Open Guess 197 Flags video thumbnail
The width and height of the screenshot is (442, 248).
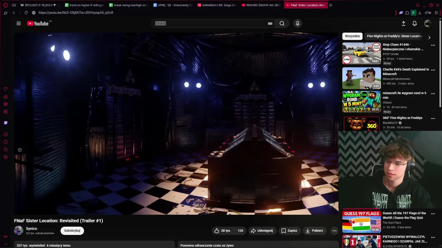[362, 222]
